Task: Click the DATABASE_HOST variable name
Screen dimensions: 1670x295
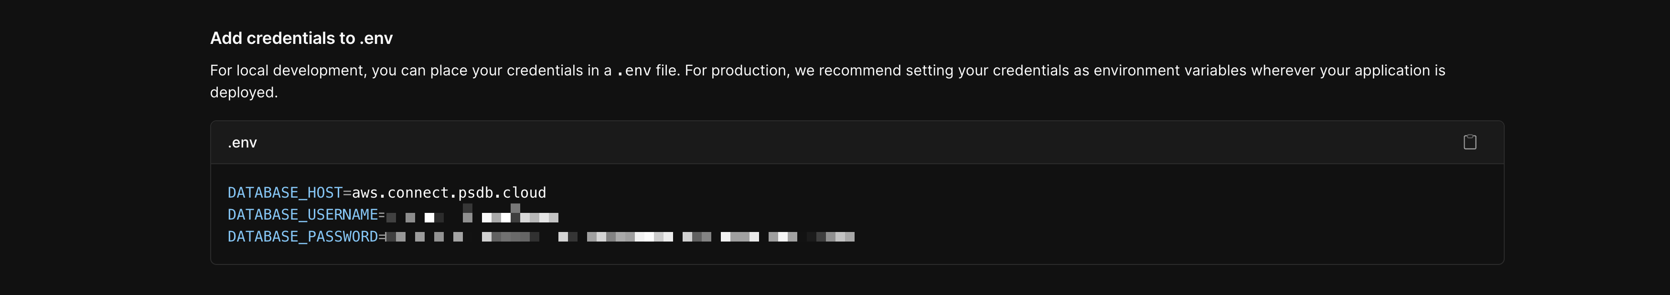Action: click(x=285, y=192)
